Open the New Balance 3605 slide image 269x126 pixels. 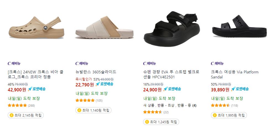(105, 27)
